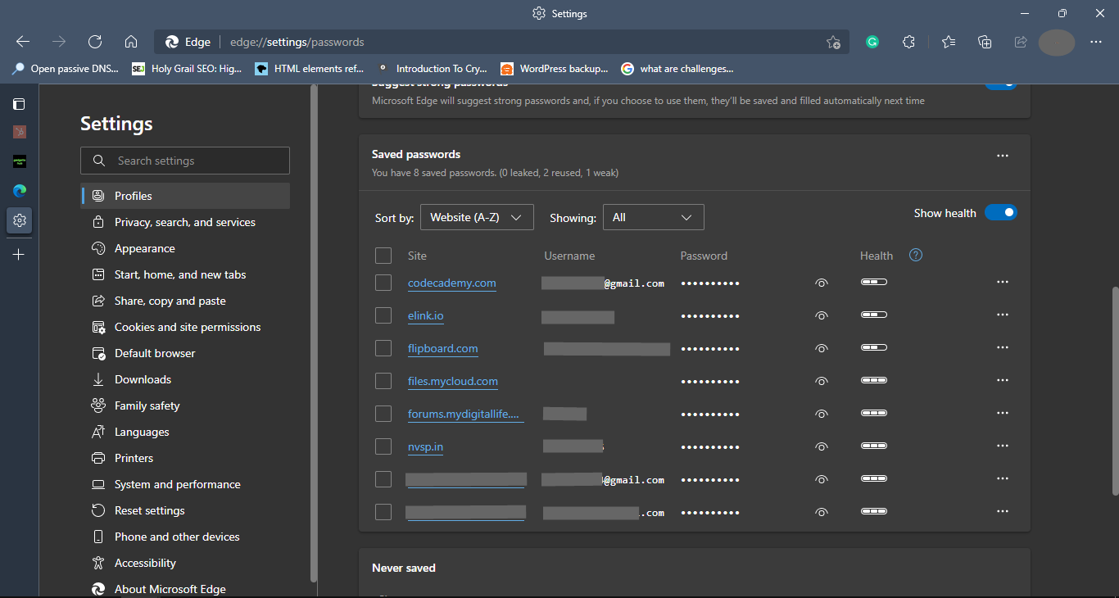Screen dimensions: 1119x598
Task: Reload the page with refresh icon
Action: 95,42
